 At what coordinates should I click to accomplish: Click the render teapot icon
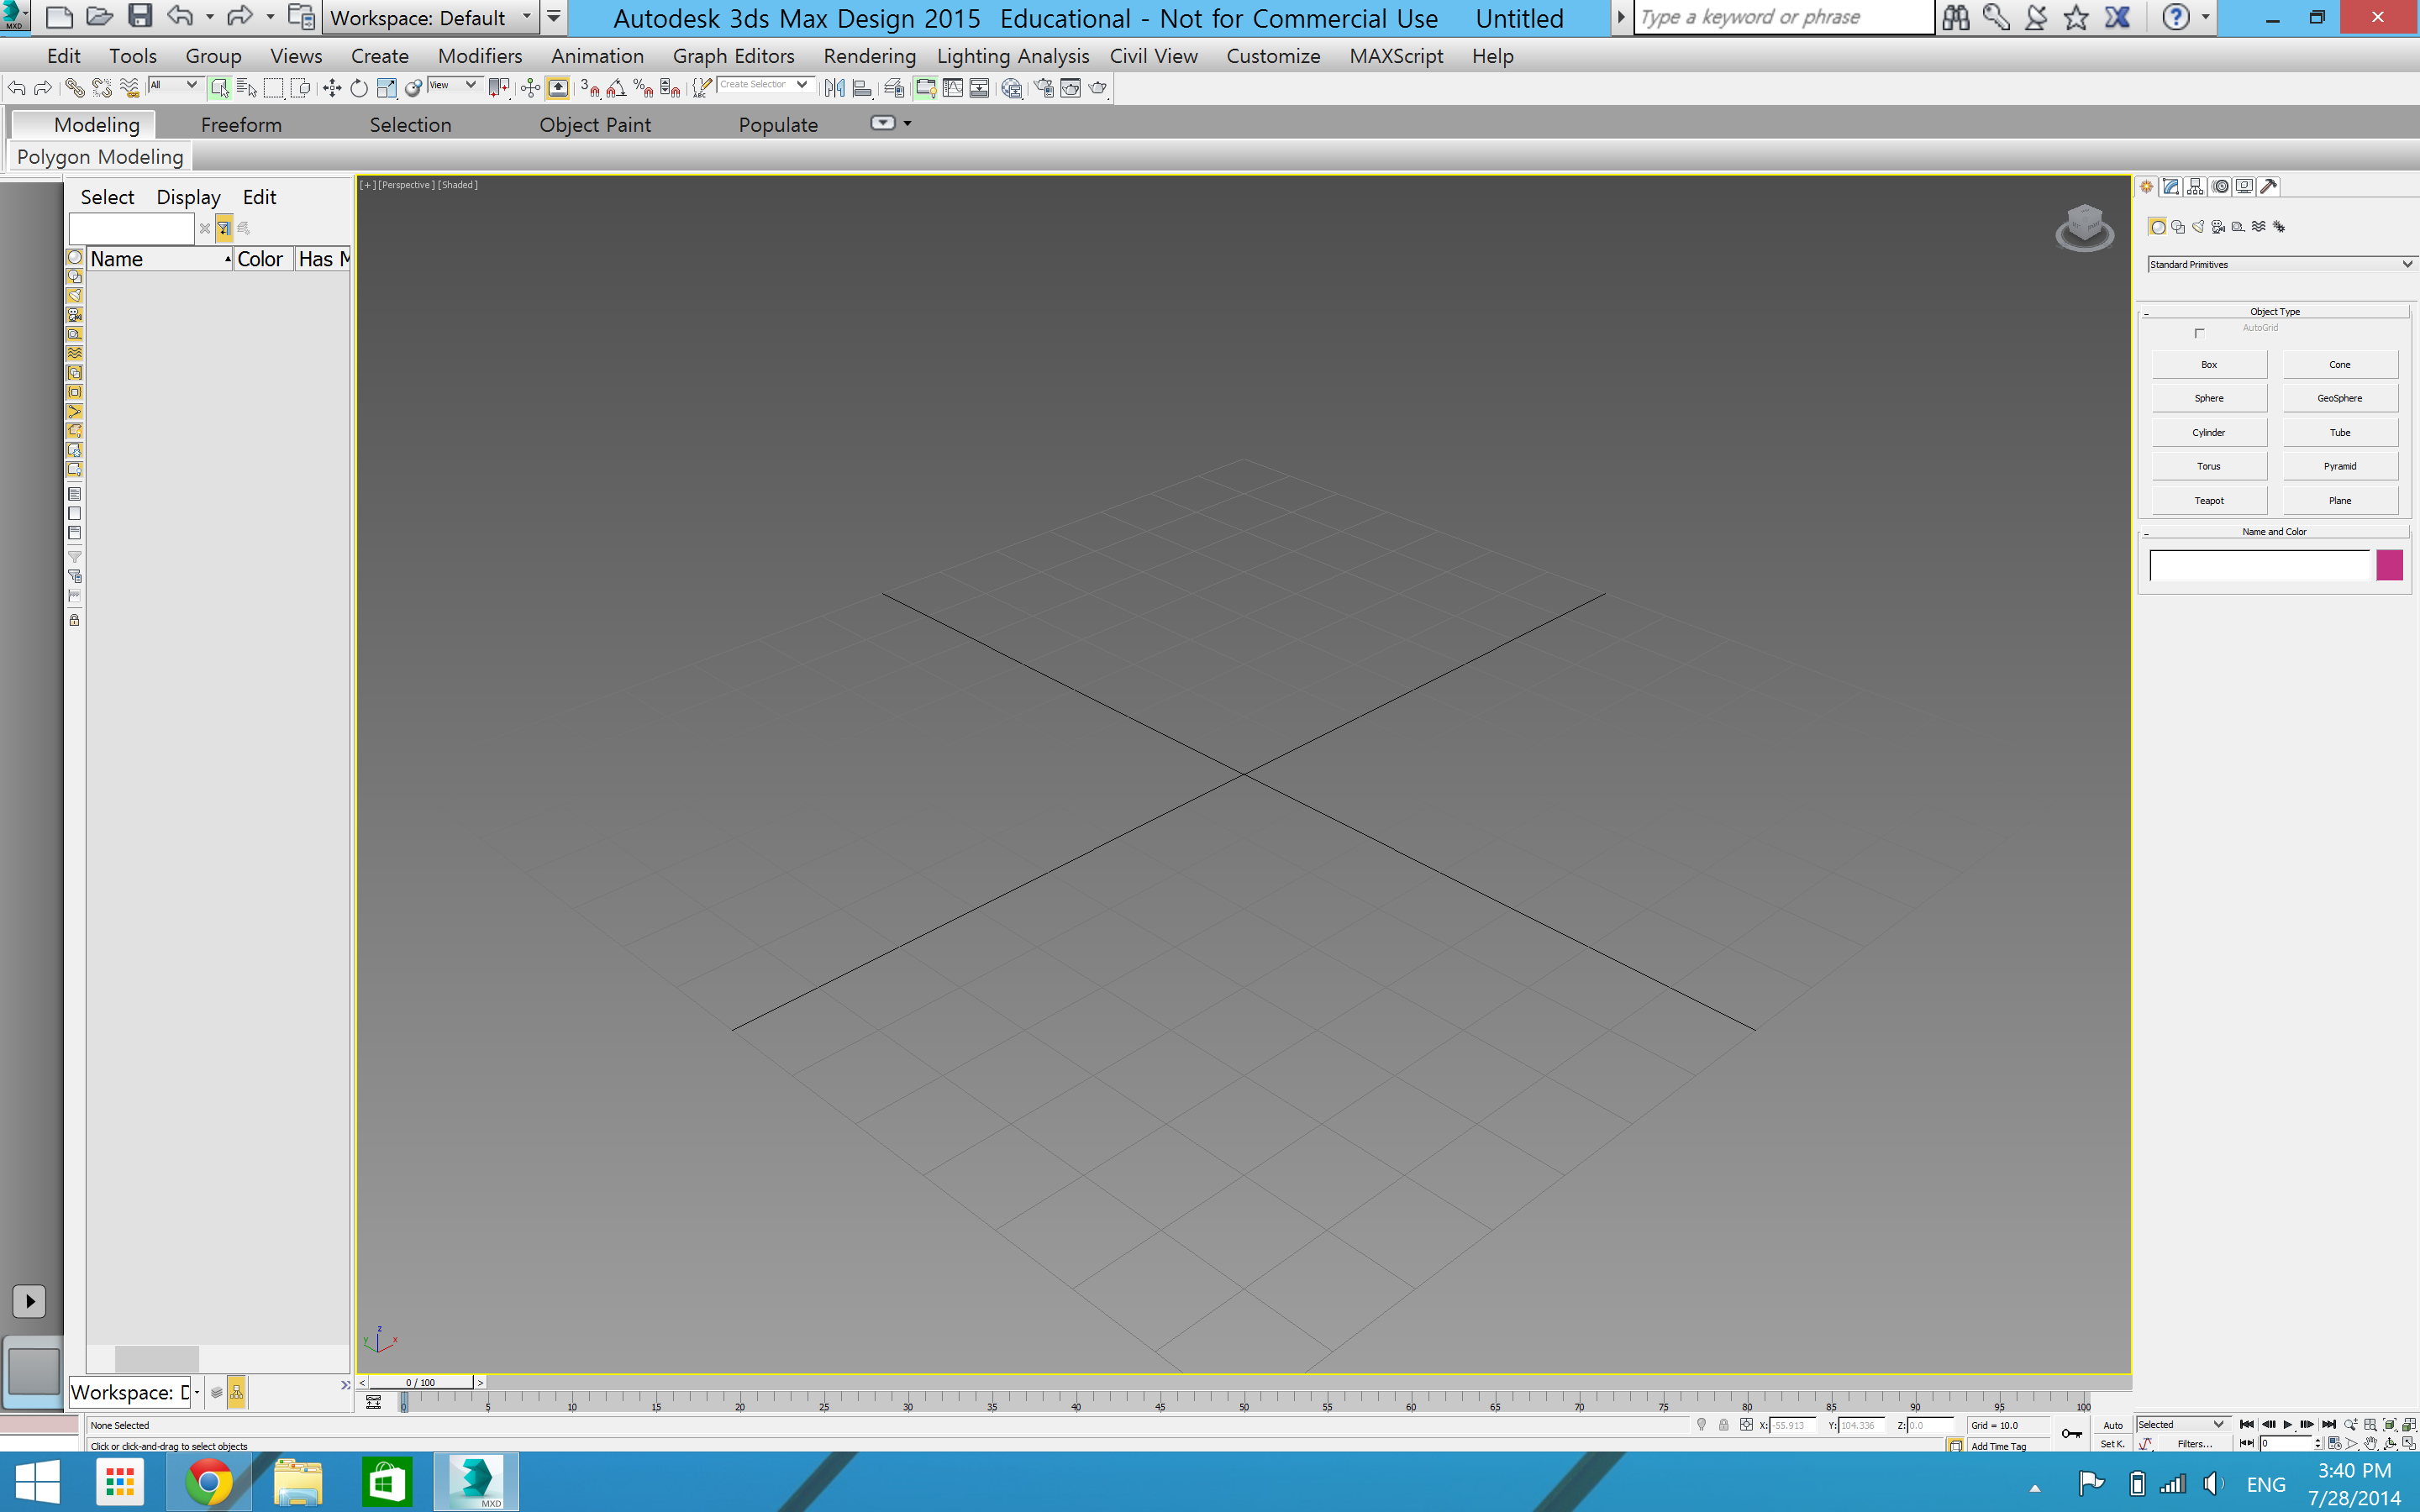(1098, 89)
